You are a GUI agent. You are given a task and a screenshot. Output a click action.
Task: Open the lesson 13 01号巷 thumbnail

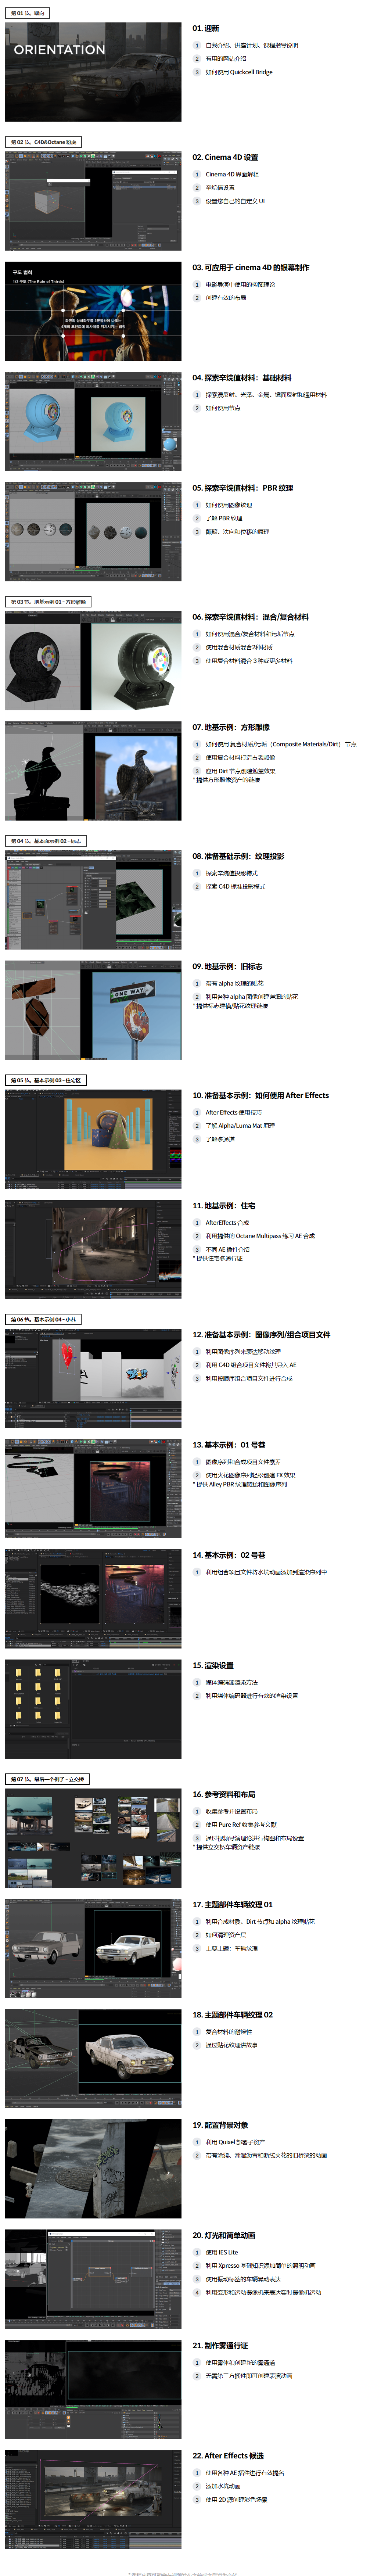93,1488
